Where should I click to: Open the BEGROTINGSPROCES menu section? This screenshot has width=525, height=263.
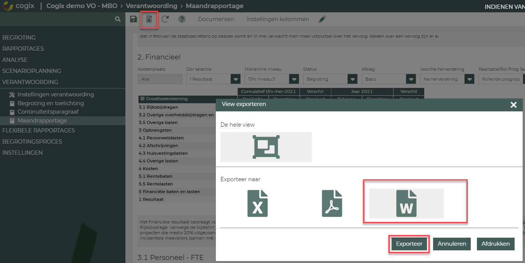click(32, 142)
